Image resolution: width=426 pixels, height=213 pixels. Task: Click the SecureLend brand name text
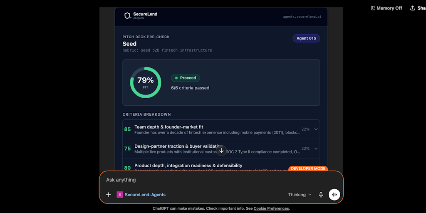(145, 14)
